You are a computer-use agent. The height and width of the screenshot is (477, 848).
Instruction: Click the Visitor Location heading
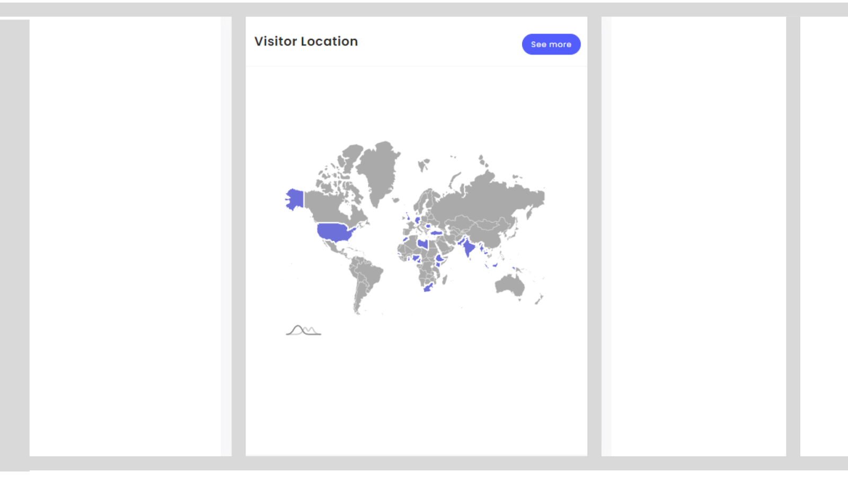click(x=306, y=41)
